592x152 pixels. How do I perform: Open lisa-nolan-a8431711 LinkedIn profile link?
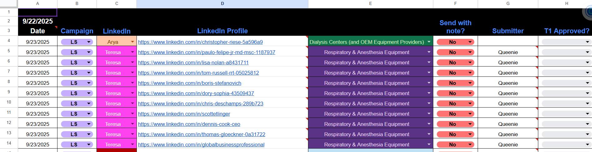coord(193,62)
